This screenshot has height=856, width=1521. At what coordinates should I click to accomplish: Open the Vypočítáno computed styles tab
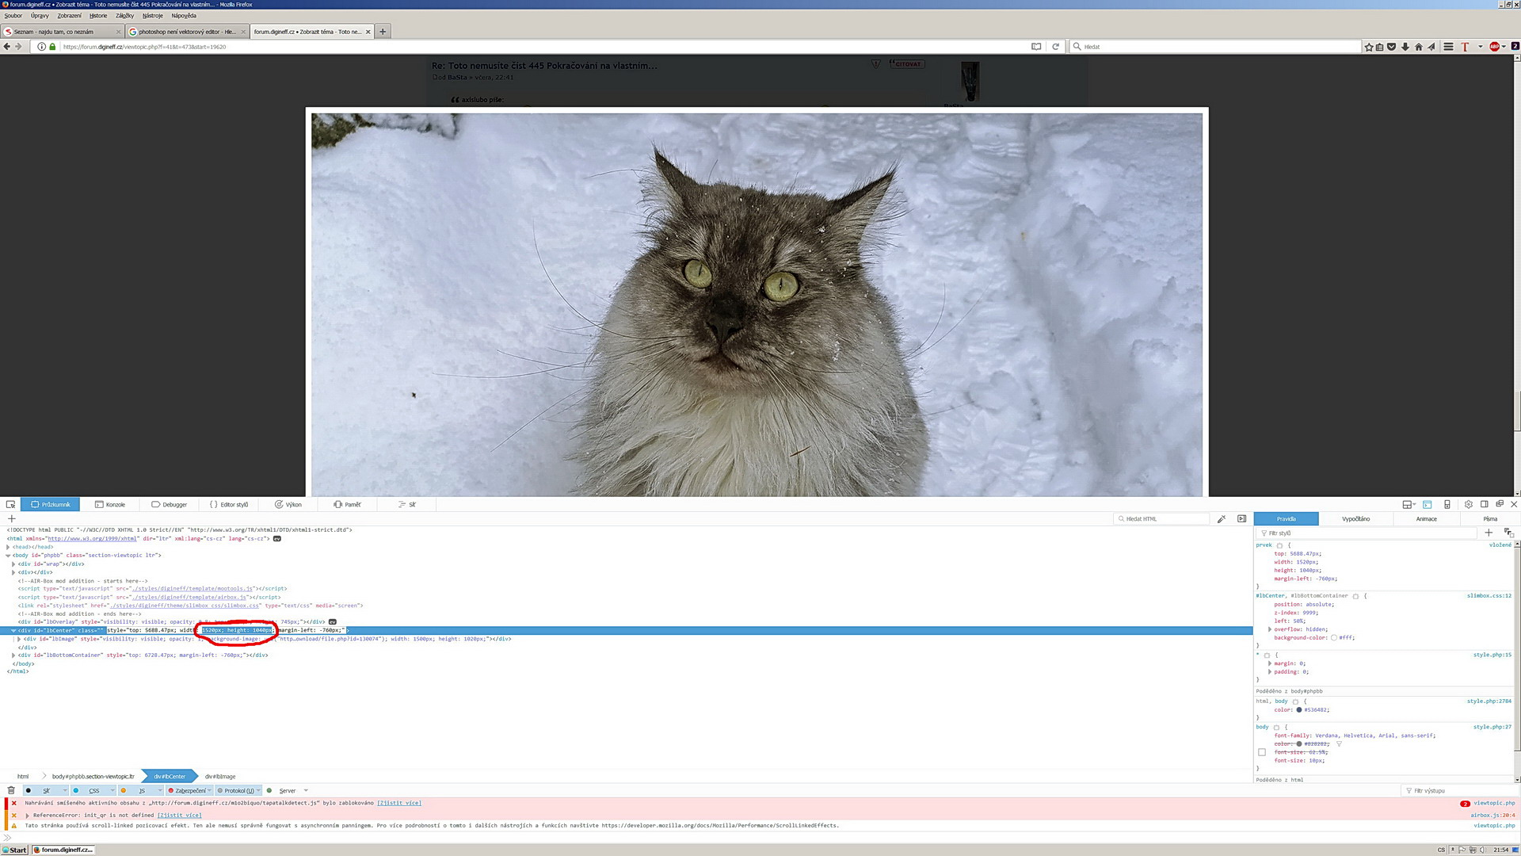pyautogui.click(x=1355, y=519)
